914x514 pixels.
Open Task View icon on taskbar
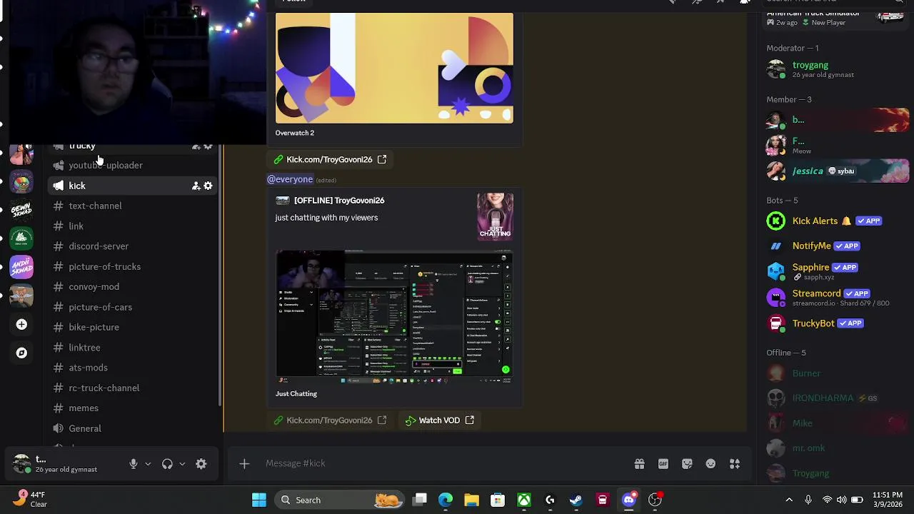pos(420,500)
